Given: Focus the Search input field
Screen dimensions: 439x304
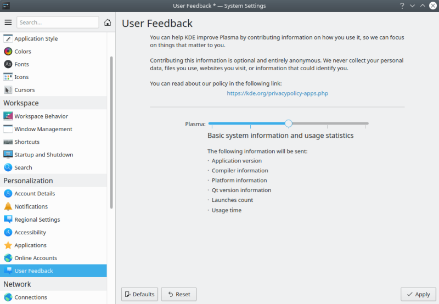Looking at the screenshot, I should 58,22.
